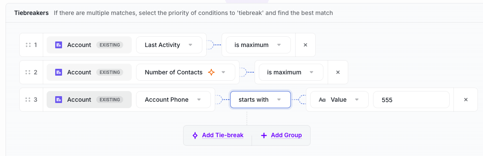Open the Account Phone field dropdown

pyautogui.click(x=173, y=100)
